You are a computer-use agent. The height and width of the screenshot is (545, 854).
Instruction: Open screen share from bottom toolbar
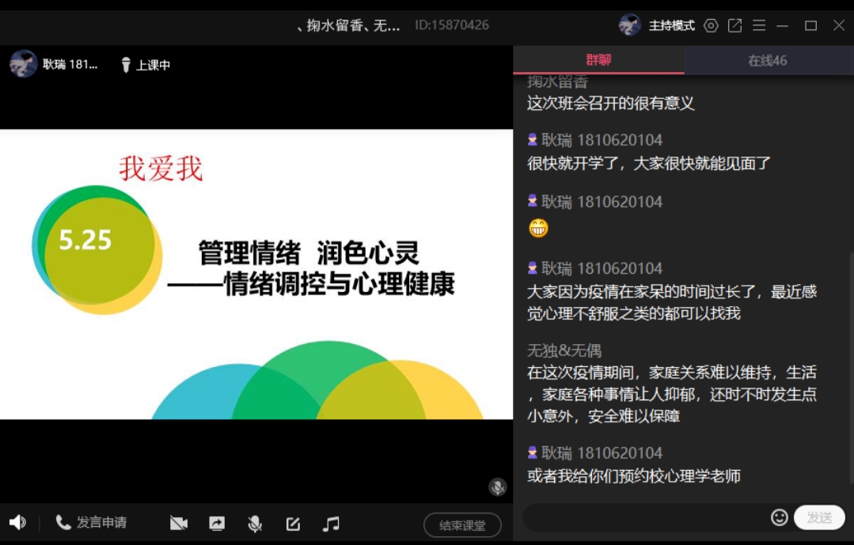pos(217,524)
